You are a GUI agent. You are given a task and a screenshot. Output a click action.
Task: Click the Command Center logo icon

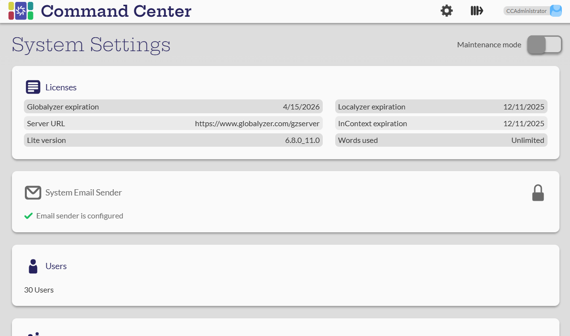tap(21, 11)
